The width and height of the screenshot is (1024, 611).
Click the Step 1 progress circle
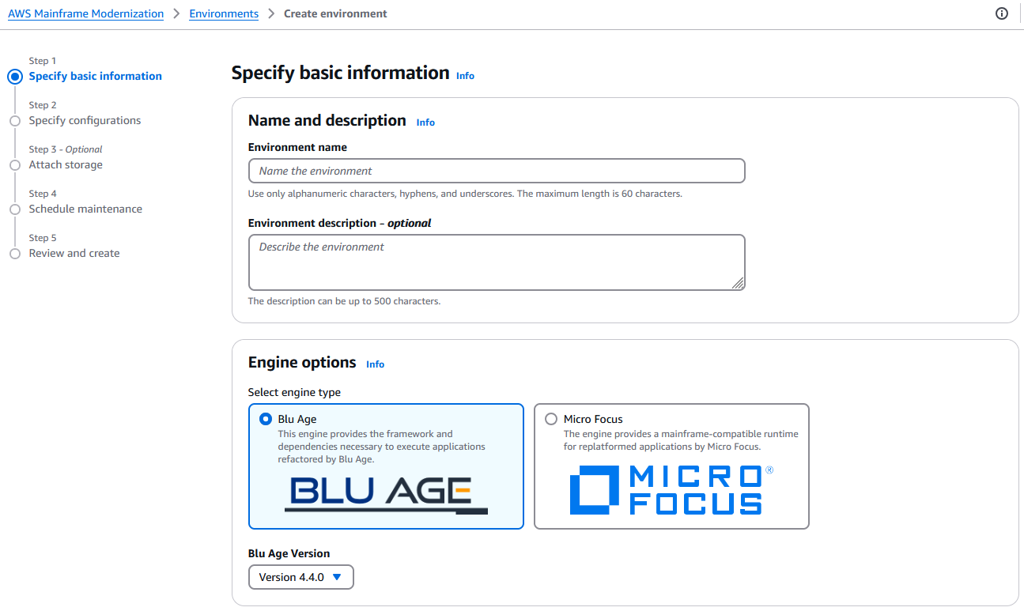click(x=15, y=76)
